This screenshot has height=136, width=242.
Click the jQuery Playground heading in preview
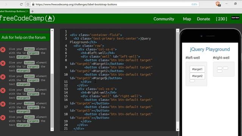coord(210,49)
